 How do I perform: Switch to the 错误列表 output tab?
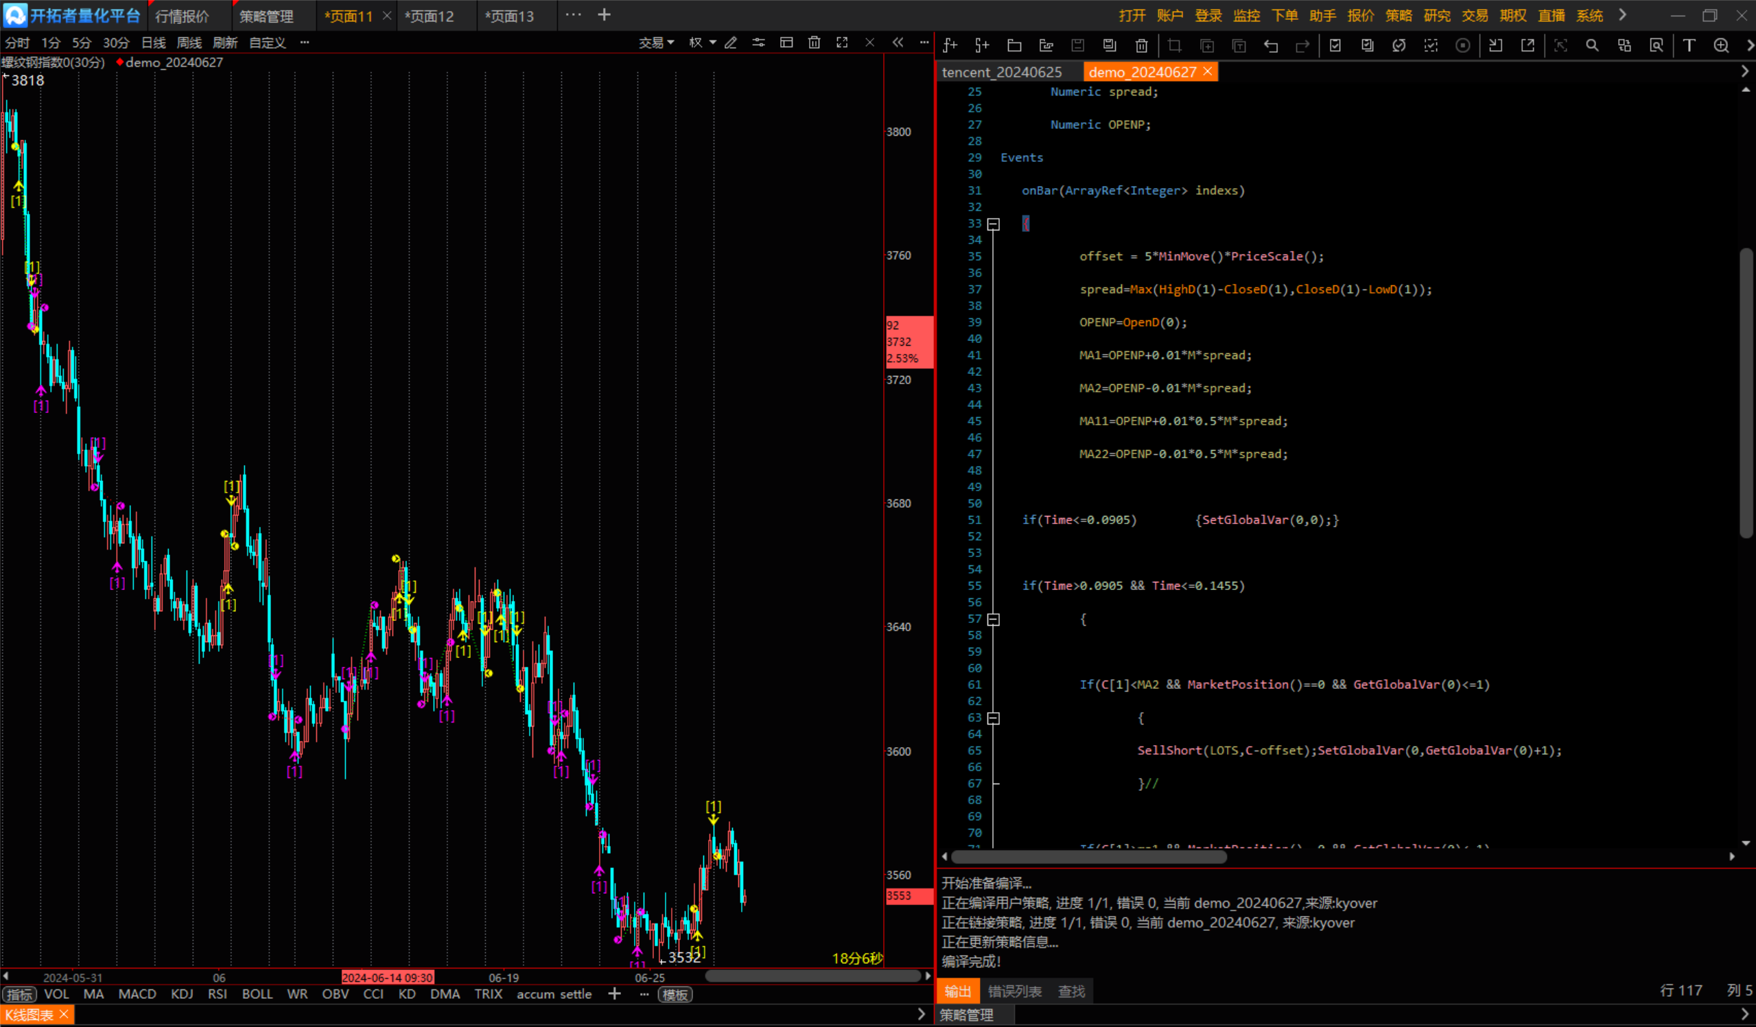[x=1015, y=991]
